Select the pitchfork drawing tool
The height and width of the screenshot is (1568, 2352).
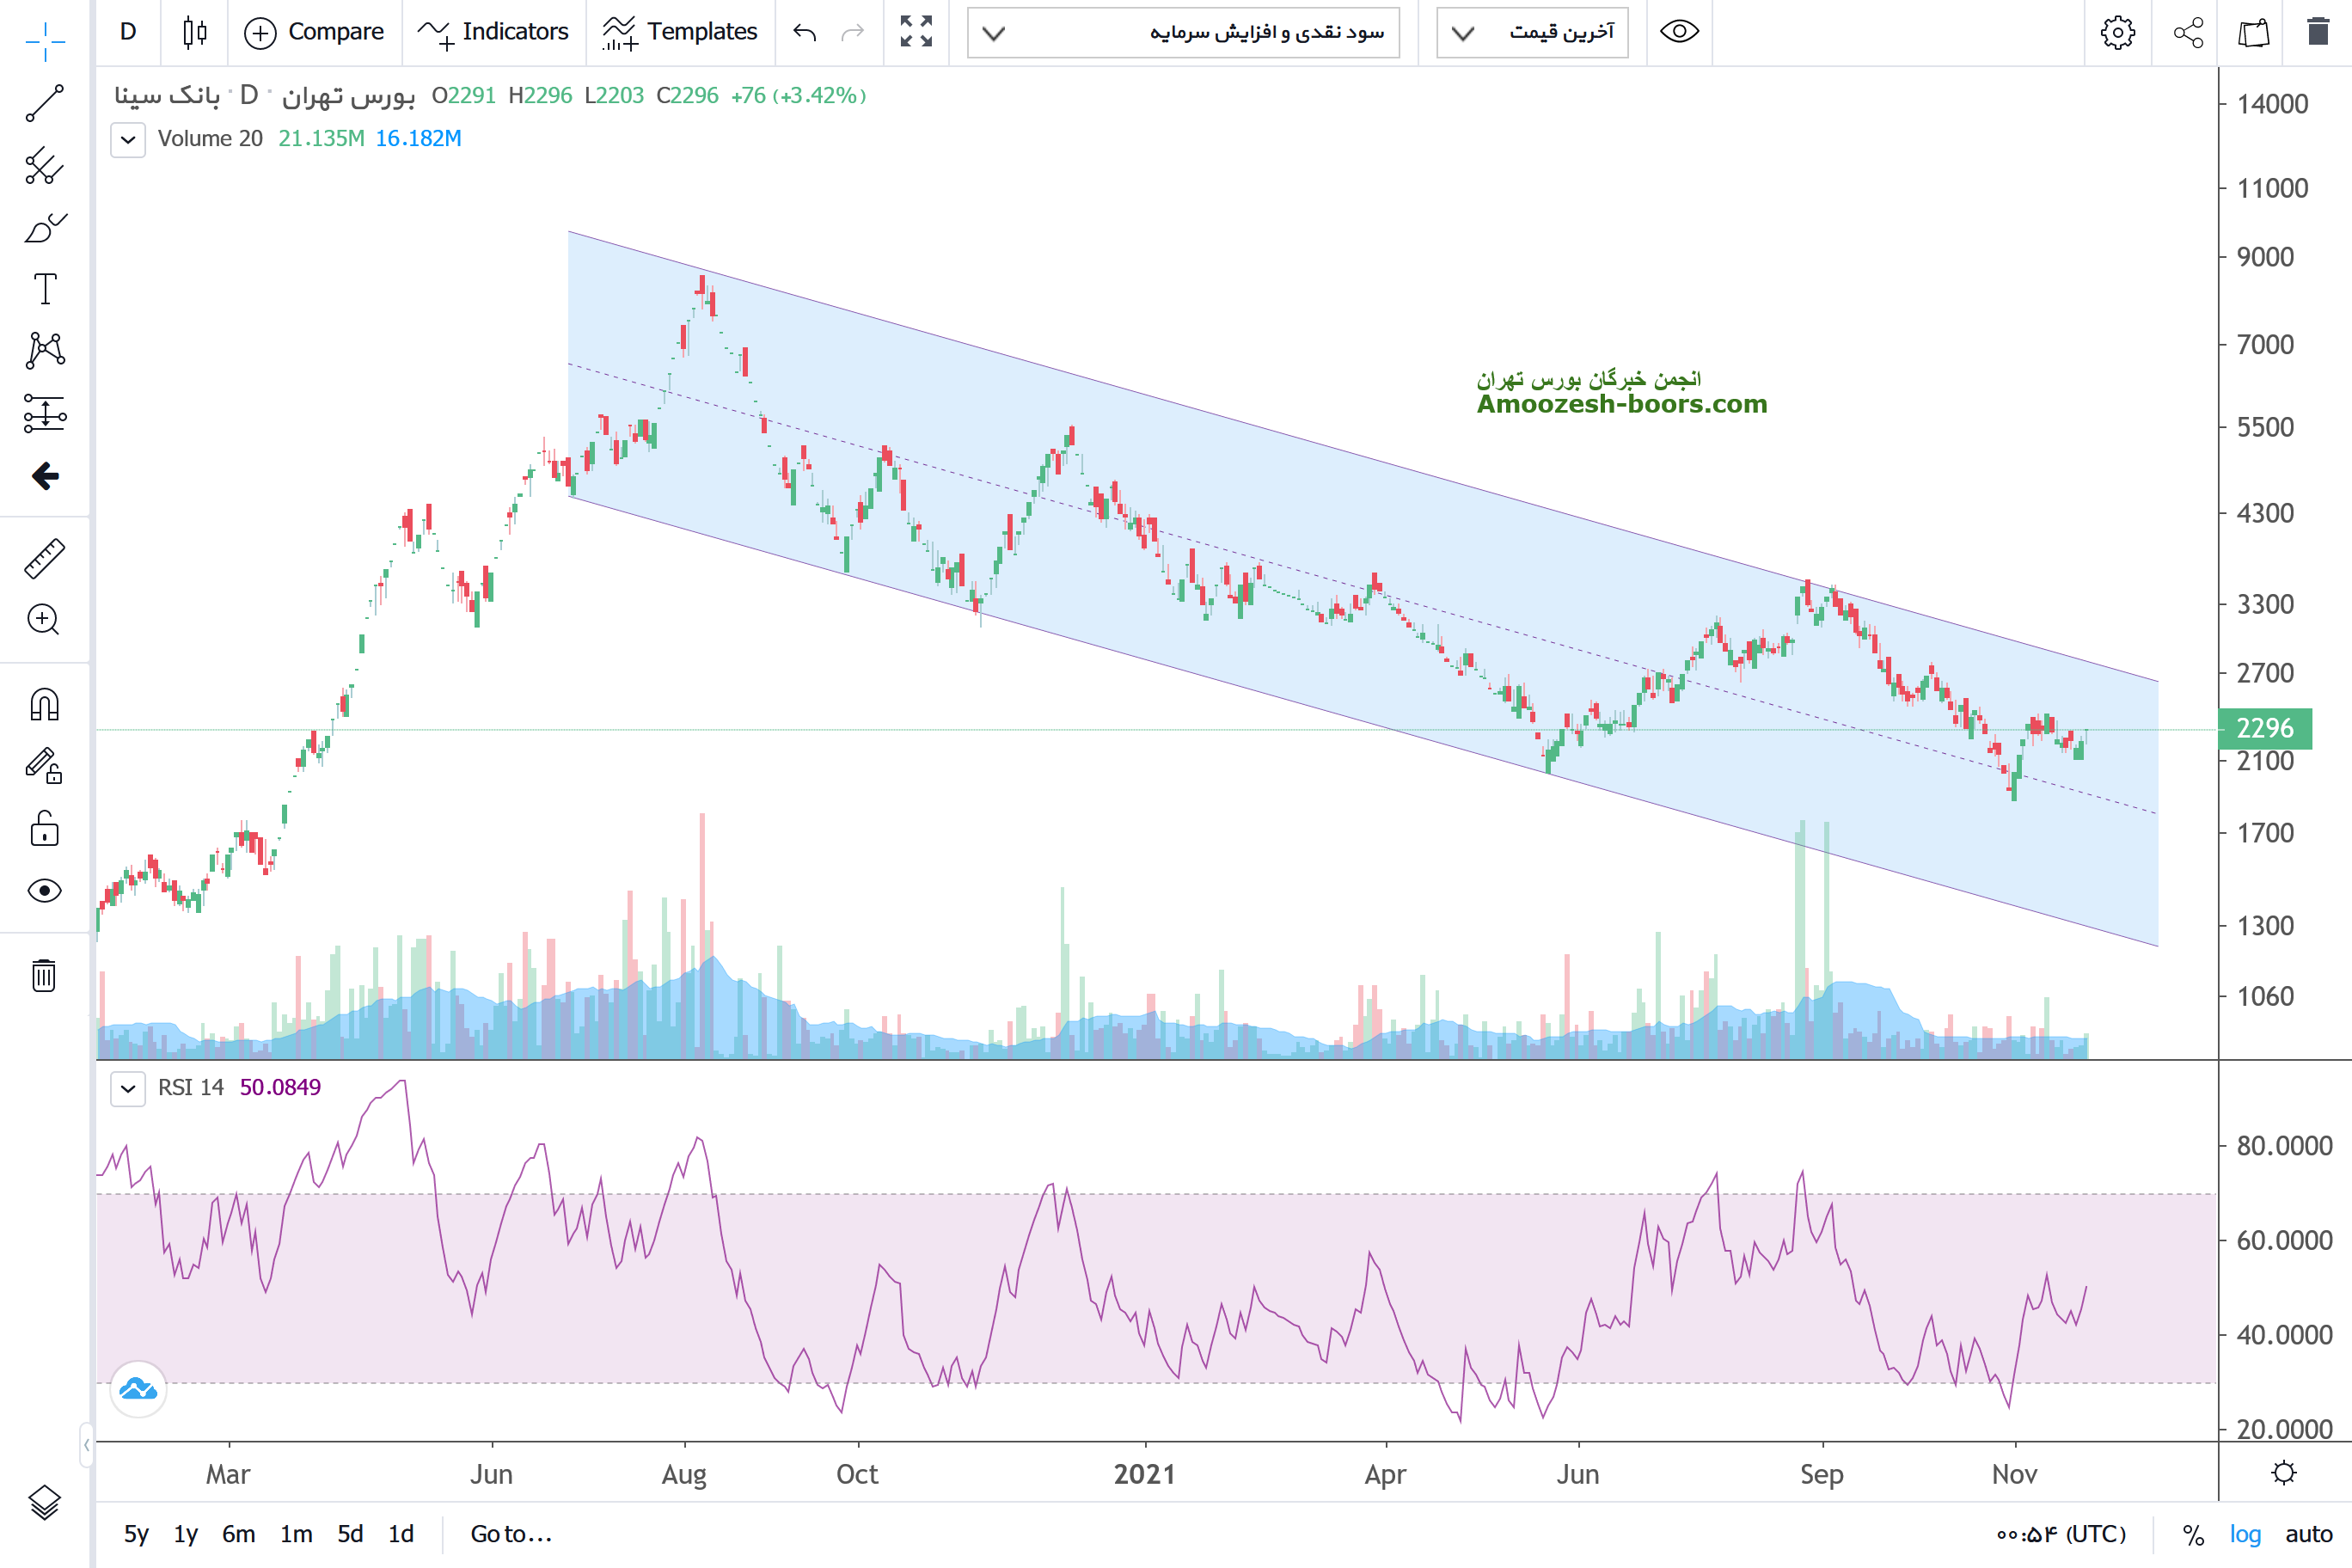click(x=44, y=166)
